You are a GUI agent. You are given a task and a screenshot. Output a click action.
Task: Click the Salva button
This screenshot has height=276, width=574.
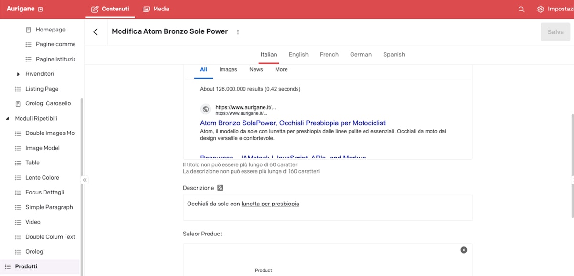pos(555,32)
